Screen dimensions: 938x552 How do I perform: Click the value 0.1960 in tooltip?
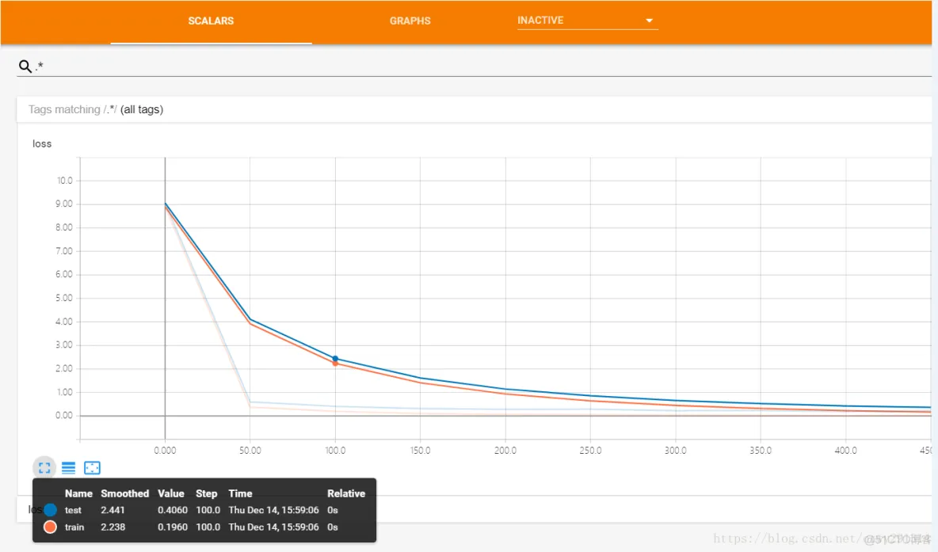172,527
